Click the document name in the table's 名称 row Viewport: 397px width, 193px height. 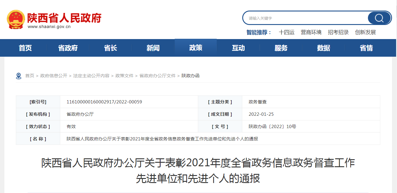(x=162, y=139)
